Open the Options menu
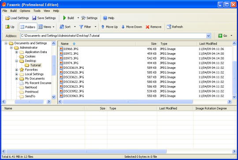238x160 pixels. coord(25,11)
